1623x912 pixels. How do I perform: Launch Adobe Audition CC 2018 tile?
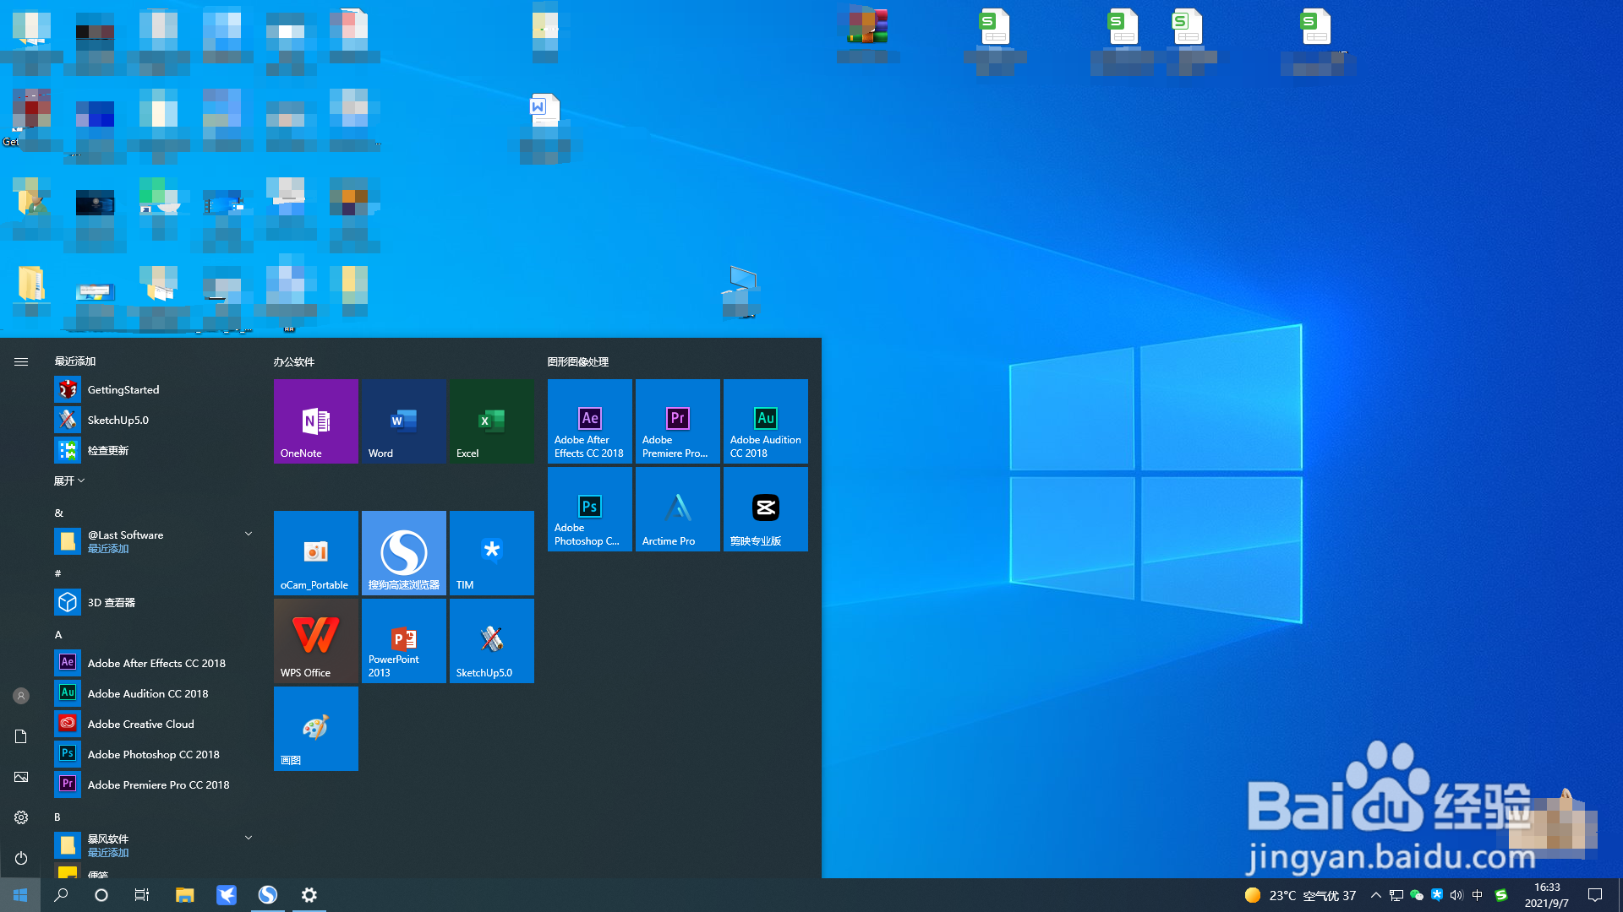tap(765, 421)
